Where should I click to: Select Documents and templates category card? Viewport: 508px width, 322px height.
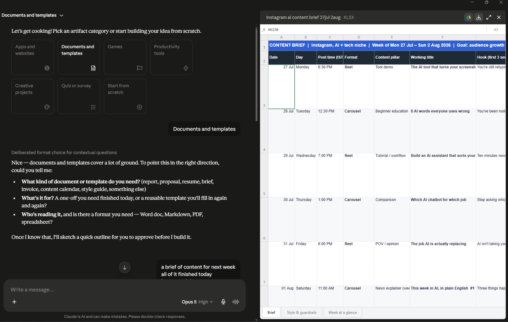79,57
